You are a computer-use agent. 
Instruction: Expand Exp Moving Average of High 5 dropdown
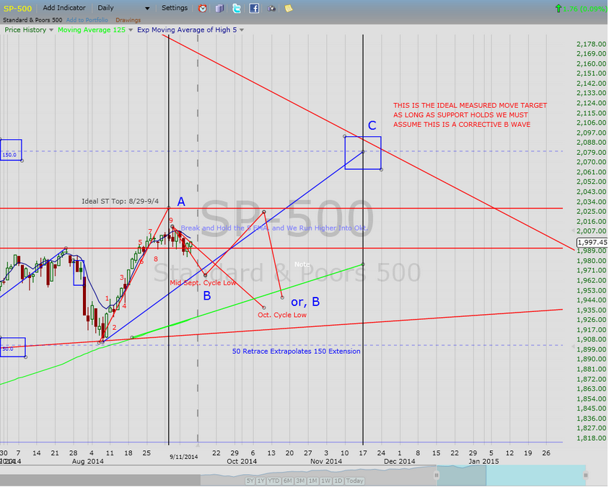pyautogui.click(x=242, y=30)
